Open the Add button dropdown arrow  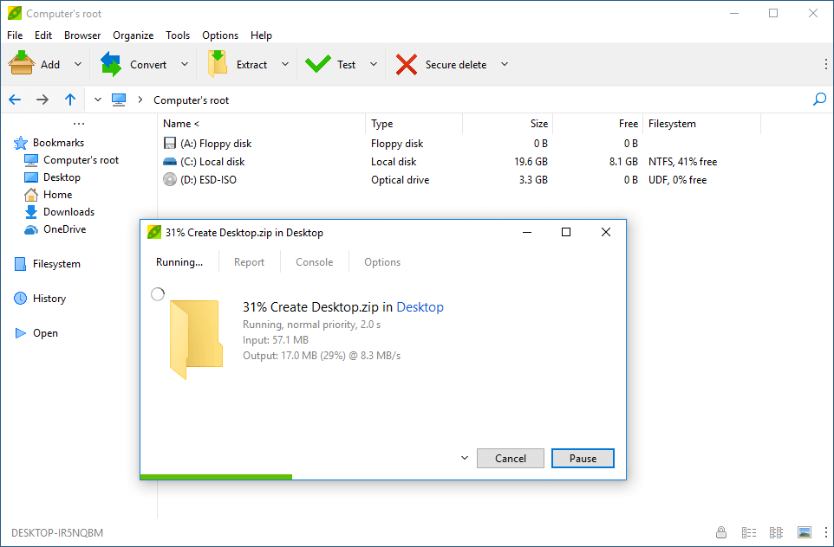(x=77, y=63)
